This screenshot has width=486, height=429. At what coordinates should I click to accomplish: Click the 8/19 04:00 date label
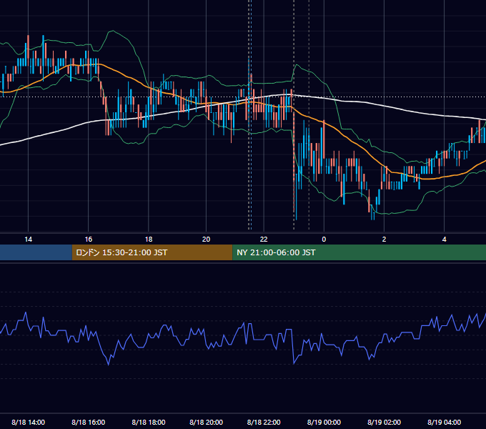pyautogui.click(x=444, y=422)
